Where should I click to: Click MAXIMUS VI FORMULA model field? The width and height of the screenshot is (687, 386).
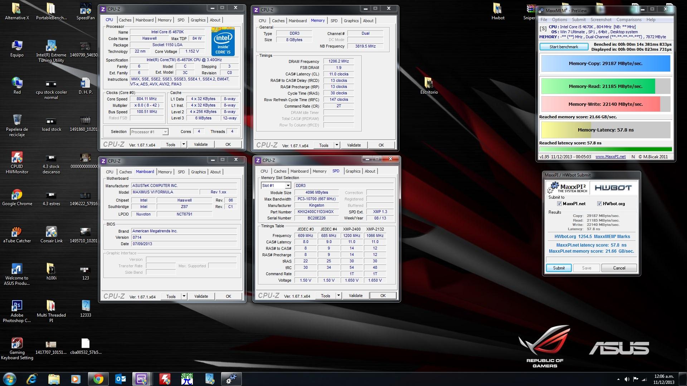click(165, 192)
